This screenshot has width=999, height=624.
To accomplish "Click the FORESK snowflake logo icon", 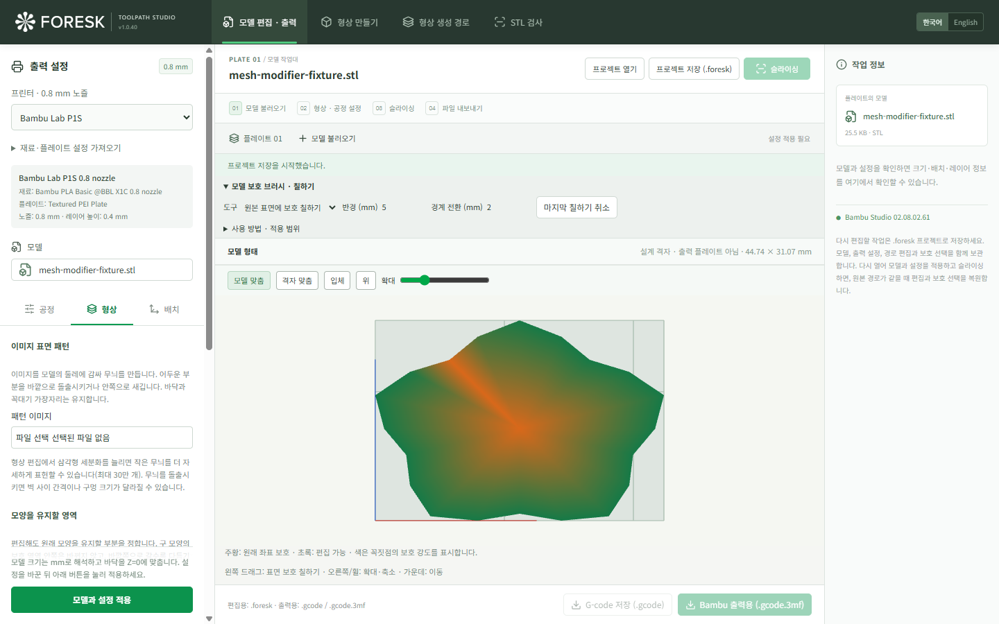I will [x=25, y=22].
